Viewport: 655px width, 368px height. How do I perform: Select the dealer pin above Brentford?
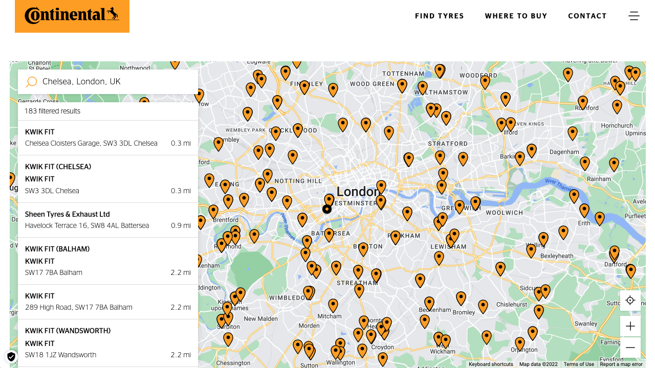pyautogui.click(x=213, y=212)
